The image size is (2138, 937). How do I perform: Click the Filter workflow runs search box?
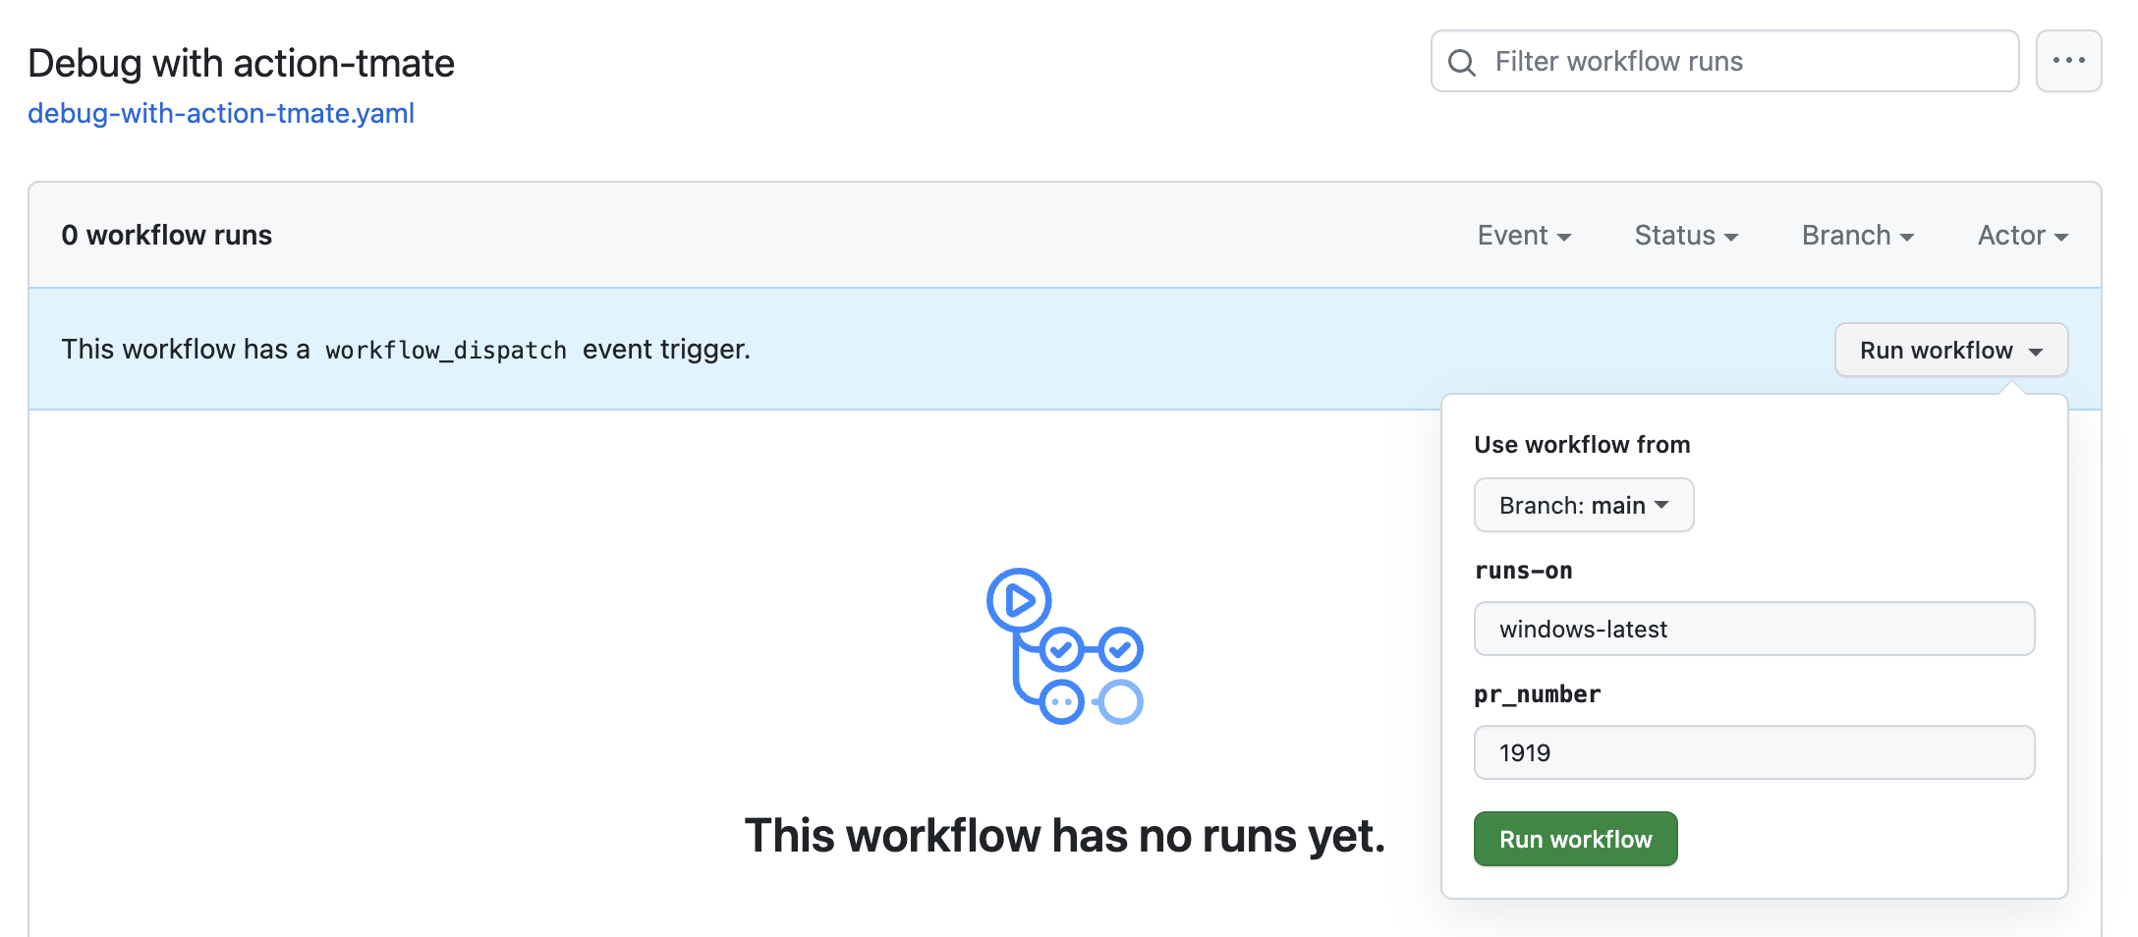(1719, 61)
